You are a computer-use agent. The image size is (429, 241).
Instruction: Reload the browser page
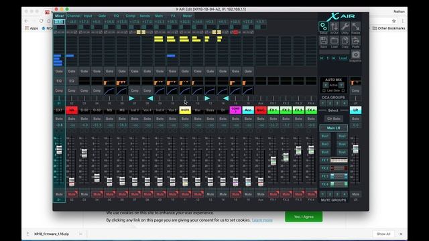pyautogui.click(x=42, y=21)
